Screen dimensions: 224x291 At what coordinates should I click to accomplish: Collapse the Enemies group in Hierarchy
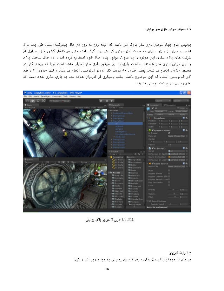(x=110, y=111)
